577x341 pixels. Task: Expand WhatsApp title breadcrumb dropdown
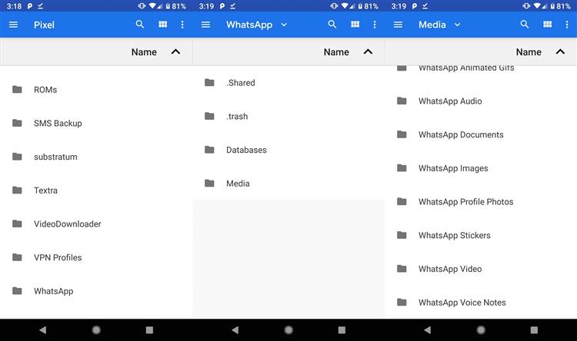coord(284,25)
